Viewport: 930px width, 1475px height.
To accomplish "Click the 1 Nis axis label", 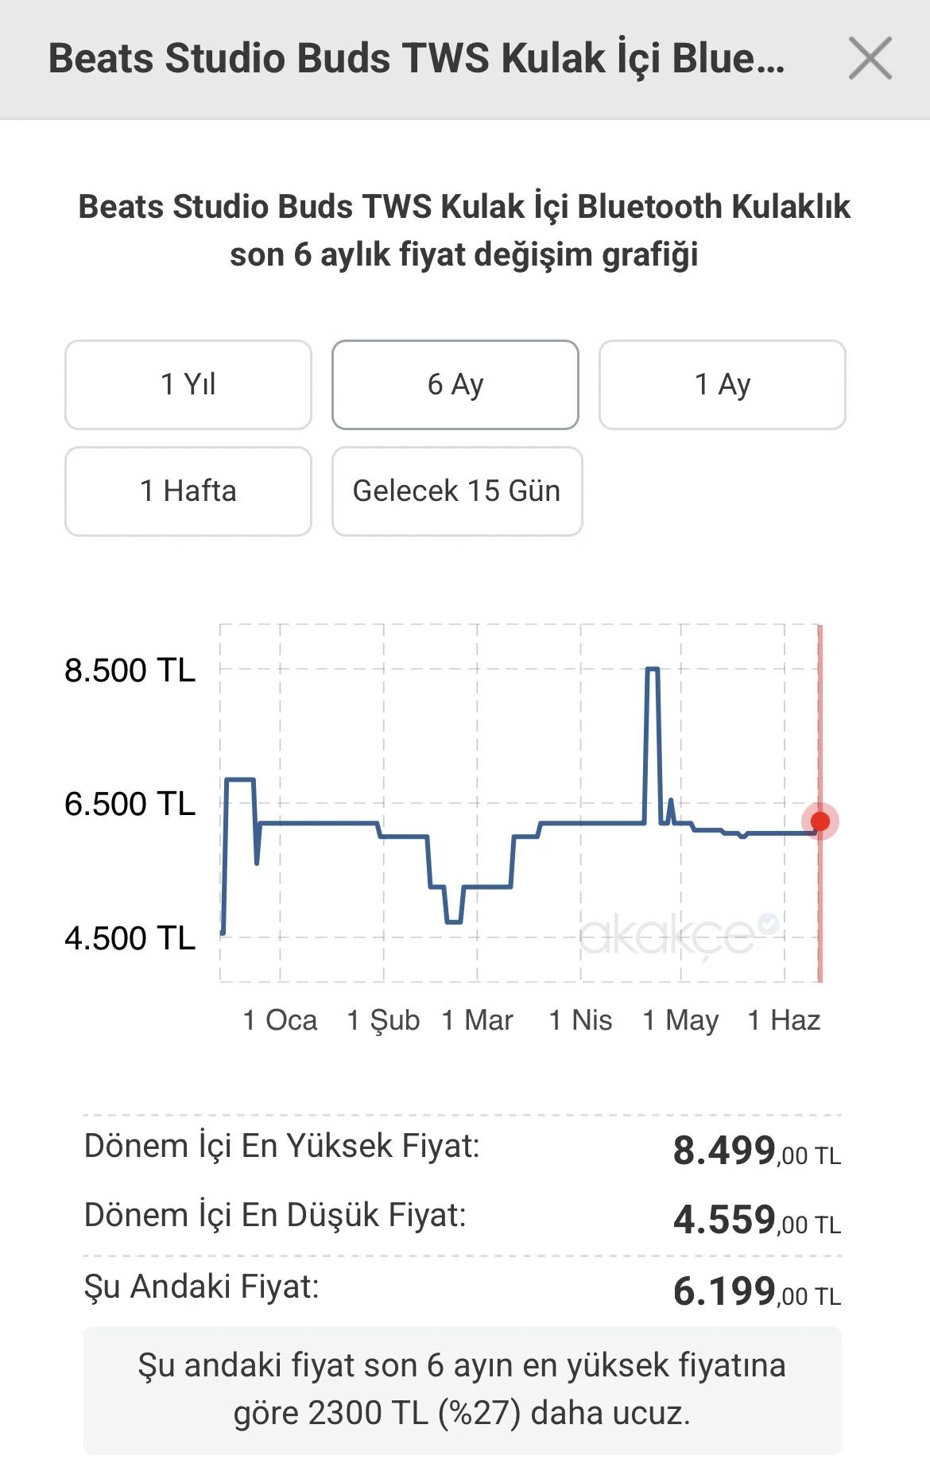I will click(x=580, y=1020).
